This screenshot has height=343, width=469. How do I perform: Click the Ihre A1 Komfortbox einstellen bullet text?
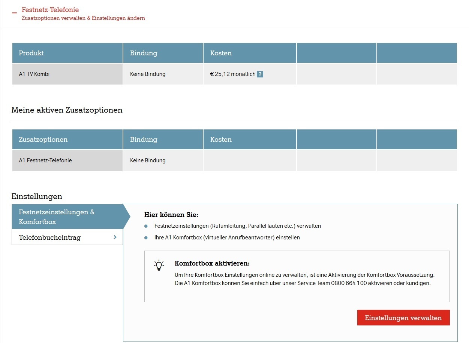click(x=227, y=238)
